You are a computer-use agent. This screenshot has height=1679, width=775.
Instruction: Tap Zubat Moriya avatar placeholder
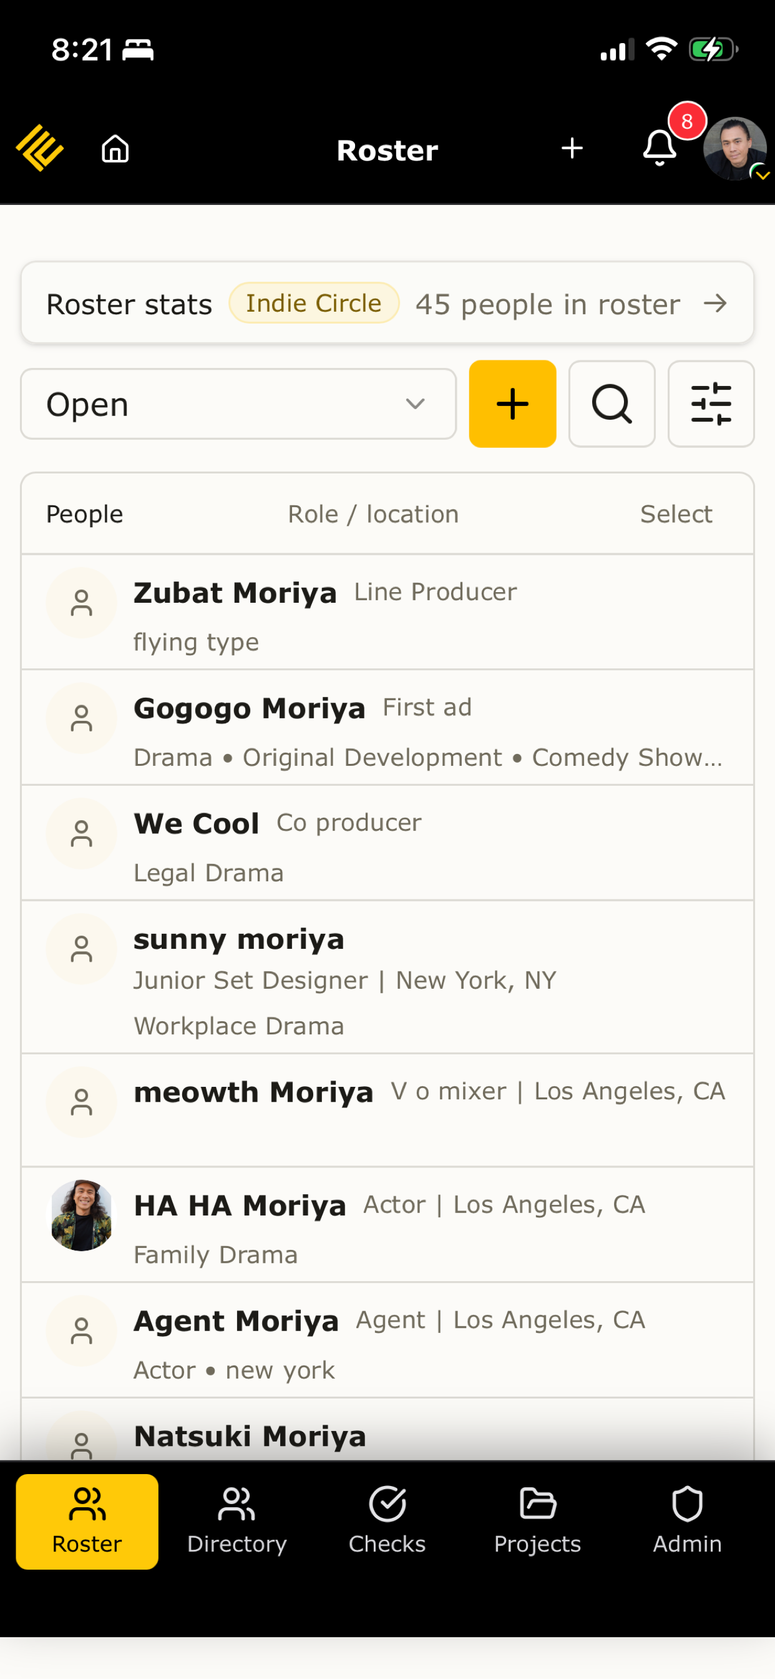click(x=81, y=603)
